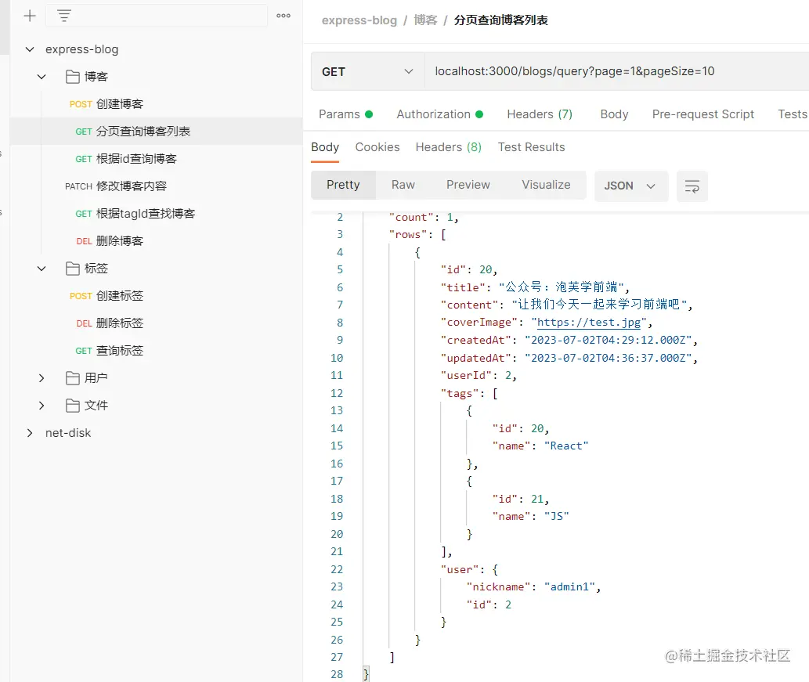The height and width of the screenshot is (682, 809).
Task: Open the JSON format dropdown
Action: (x=631, y=186)
